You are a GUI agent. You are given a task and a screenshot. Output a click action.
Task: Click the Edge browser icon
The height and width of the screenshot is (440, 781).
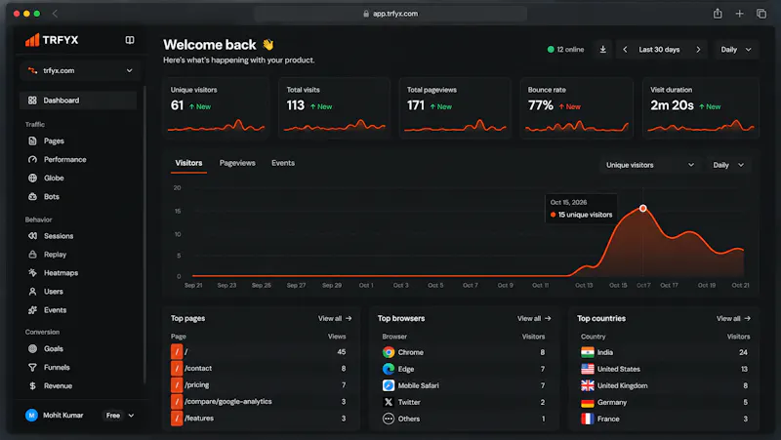389,369
